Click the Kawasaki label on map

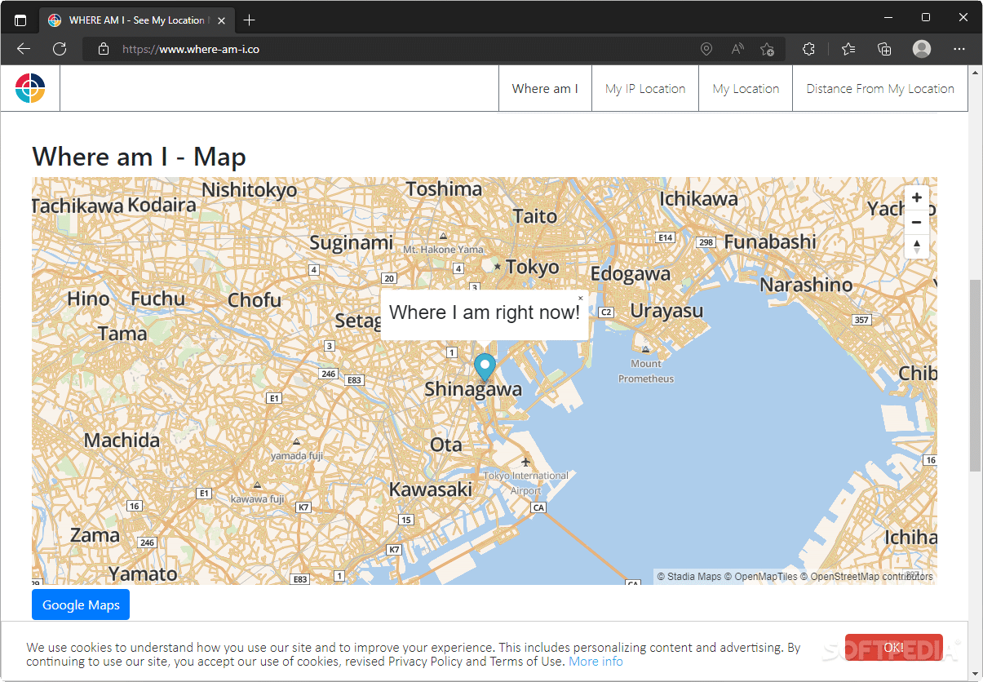[431, 489]
